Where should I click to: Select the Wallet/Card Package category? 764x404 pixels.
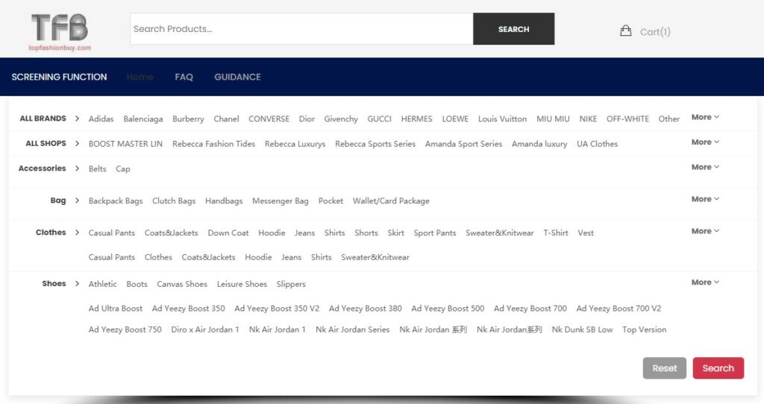[x=391, y=201]
